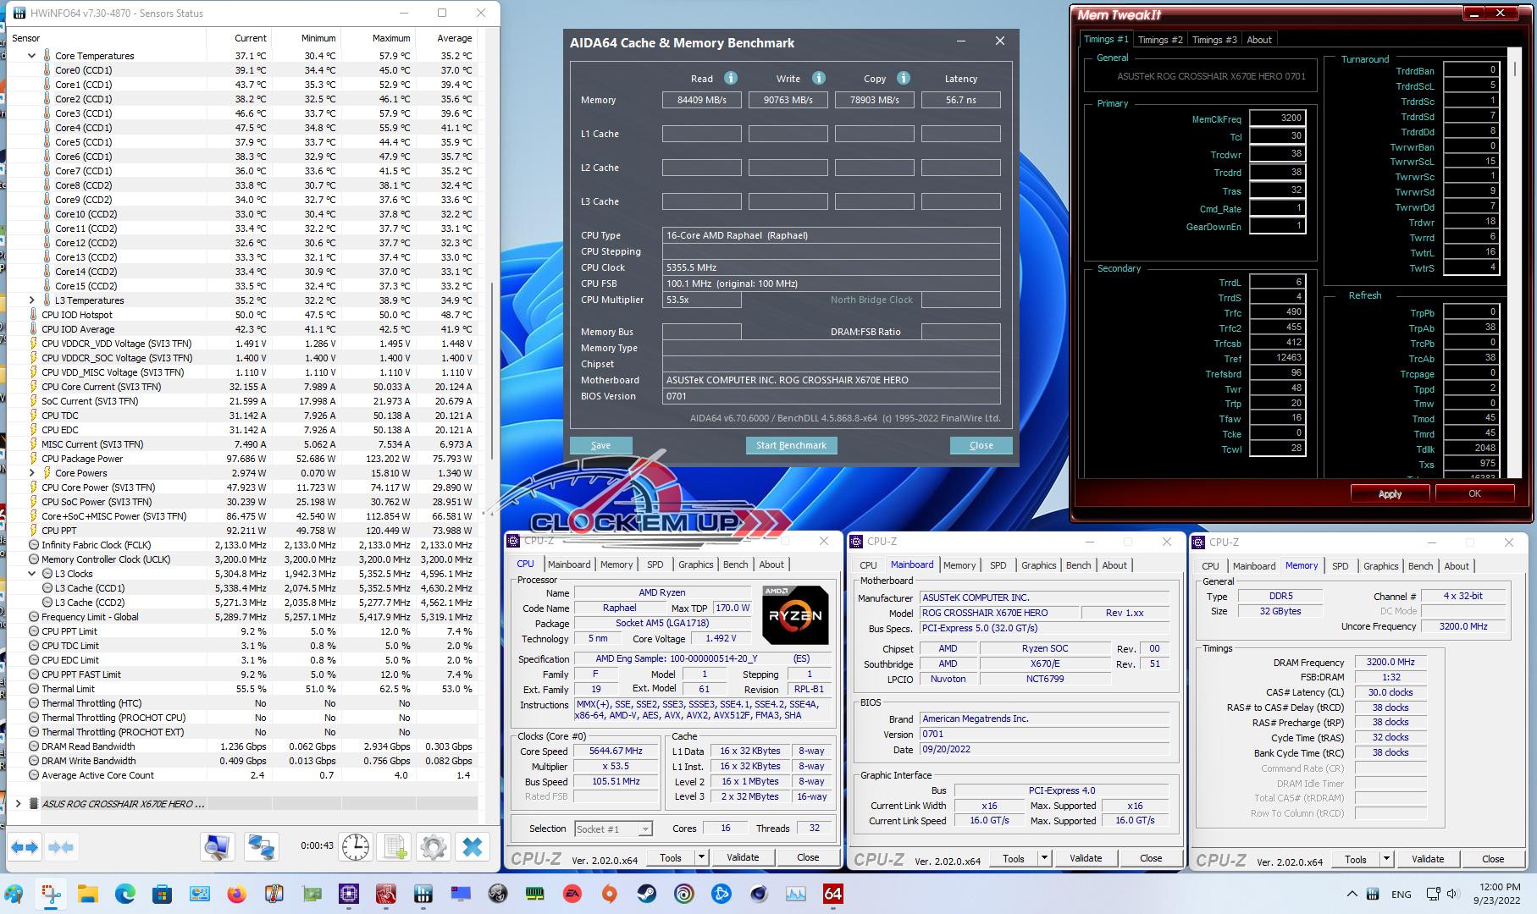Click info icon next to Read

tap(731, 78)
